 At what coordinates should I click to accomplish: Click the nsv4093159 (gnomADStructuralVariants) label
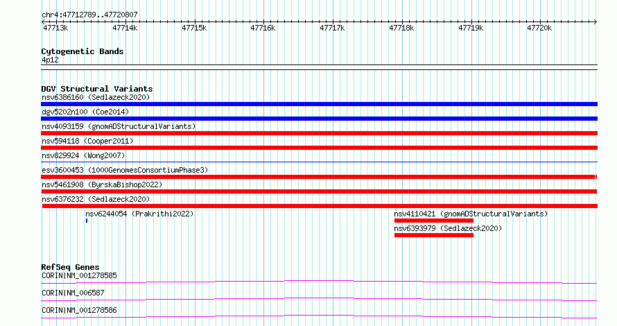pyautogui.click(x=119, y=126)
